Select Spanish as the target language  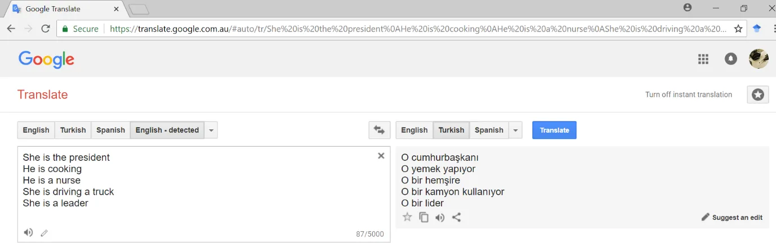pos(489,130)
